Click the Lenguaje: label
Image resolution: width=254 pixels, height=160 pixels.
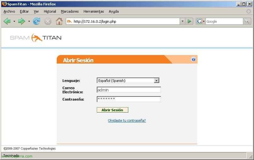pyautogui.click(x=71, y=81)
